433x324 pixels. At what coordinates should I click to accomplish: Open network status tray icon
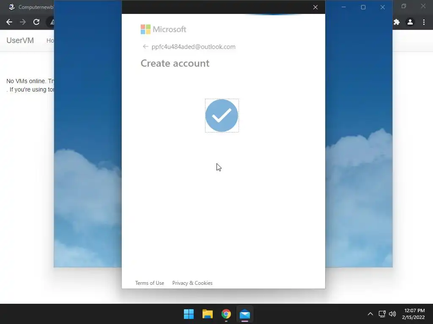[x=382, y=314]
